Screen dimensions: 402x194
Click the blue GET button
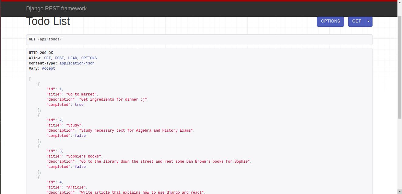pyautogui.click(x=356, y=21)
